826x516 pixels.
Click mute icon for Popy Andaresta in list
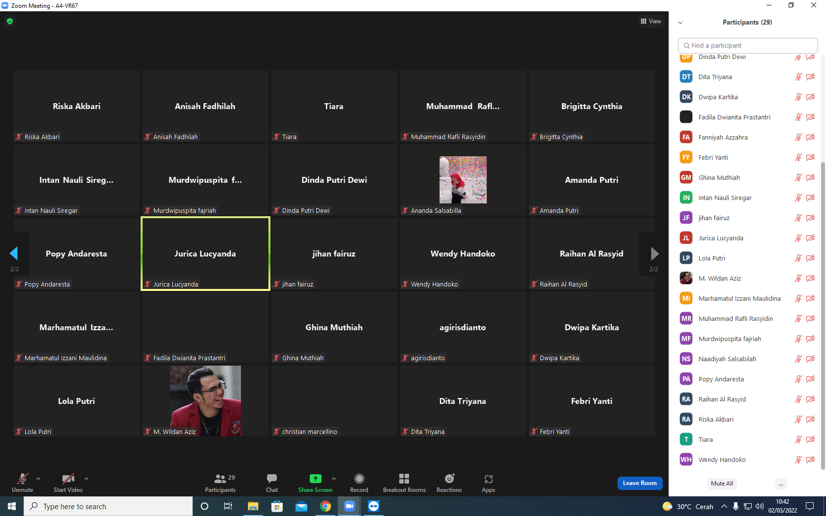798,379
